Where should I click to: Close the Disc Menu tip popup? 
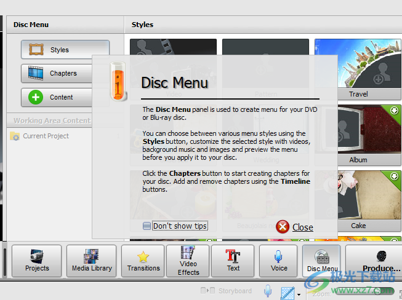[302, 227]
